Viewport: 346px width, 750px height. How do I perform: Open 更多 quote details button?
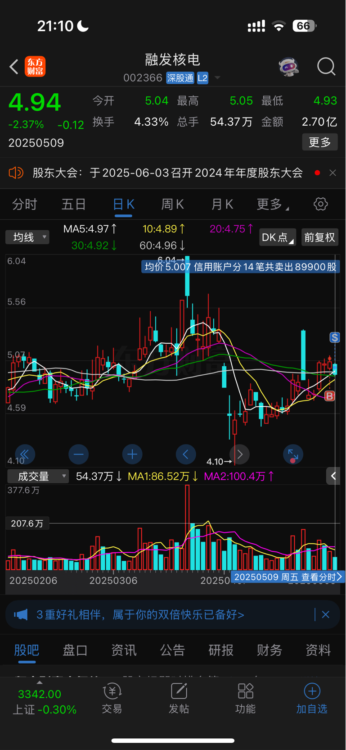click(x=319, y=142)
